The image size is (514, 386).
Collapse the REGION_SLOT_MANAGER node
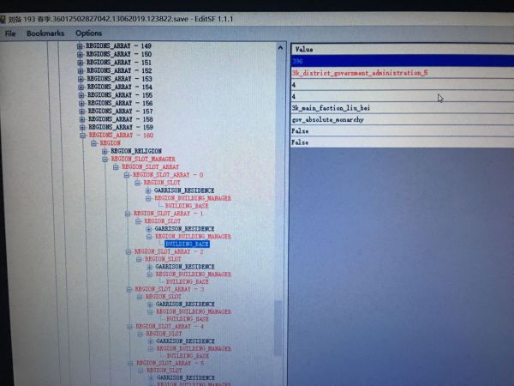click(x=105, y=159)
